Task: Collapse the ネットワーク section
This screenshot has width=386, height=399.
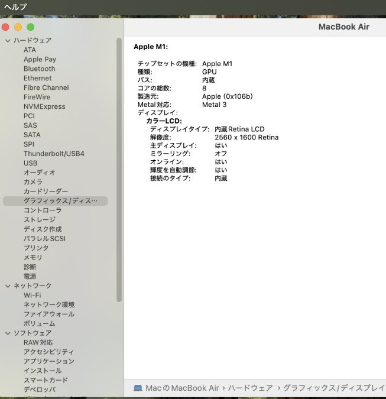Action: tap(8, 286)
